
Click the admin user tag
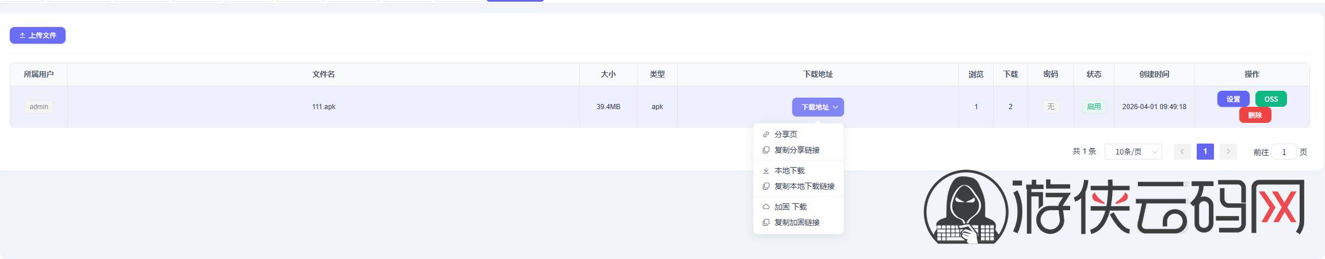(39, 107)
